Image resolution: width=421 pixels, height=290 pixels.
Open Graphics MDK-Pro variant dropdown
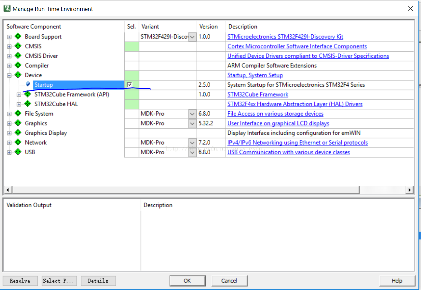coord(192,124)
